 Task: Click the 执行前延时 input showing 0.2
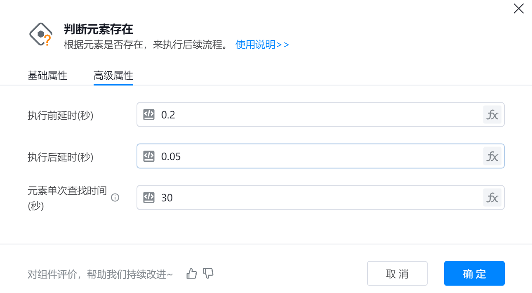tap(318, 115)
